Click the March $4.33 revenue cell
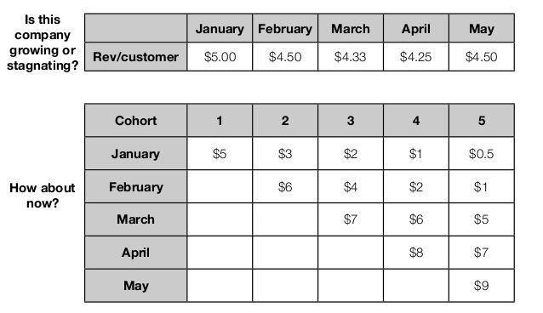 (351, 57)
